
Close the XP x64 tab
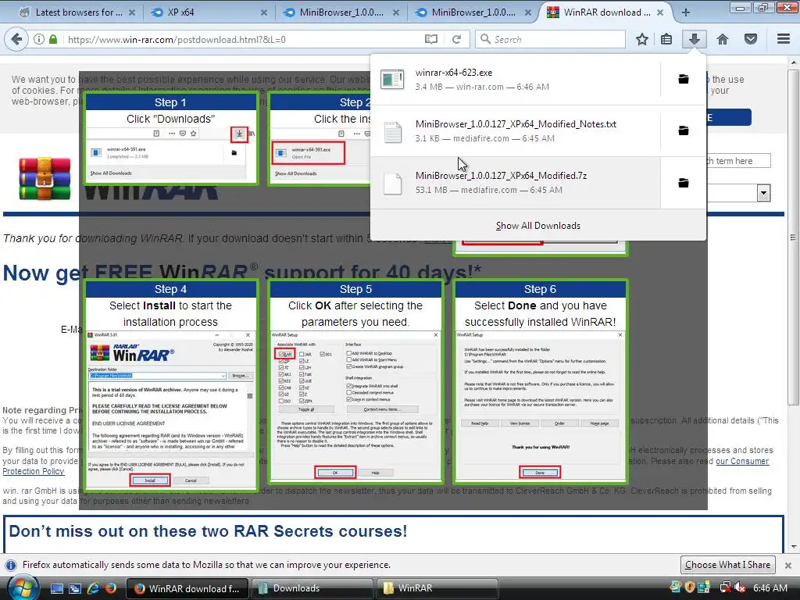click(x=264, y=12)
